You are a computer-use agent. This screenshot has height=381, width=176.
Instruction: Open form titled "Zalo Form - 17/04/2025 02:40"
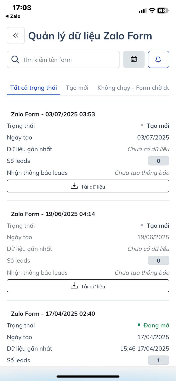click(x=53, y=314)
